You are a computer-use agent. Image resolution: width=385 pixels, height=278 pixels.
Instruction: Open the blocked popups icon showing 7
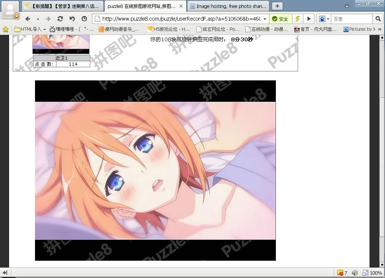pyautogui.click(x=342, y=273)
